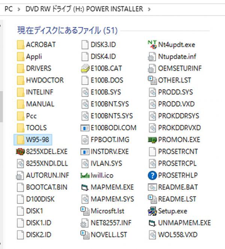This screenshot has height=249, width=225.
Task: Select the UNMAPMEM.EXE icon
Action: [152, 223]
